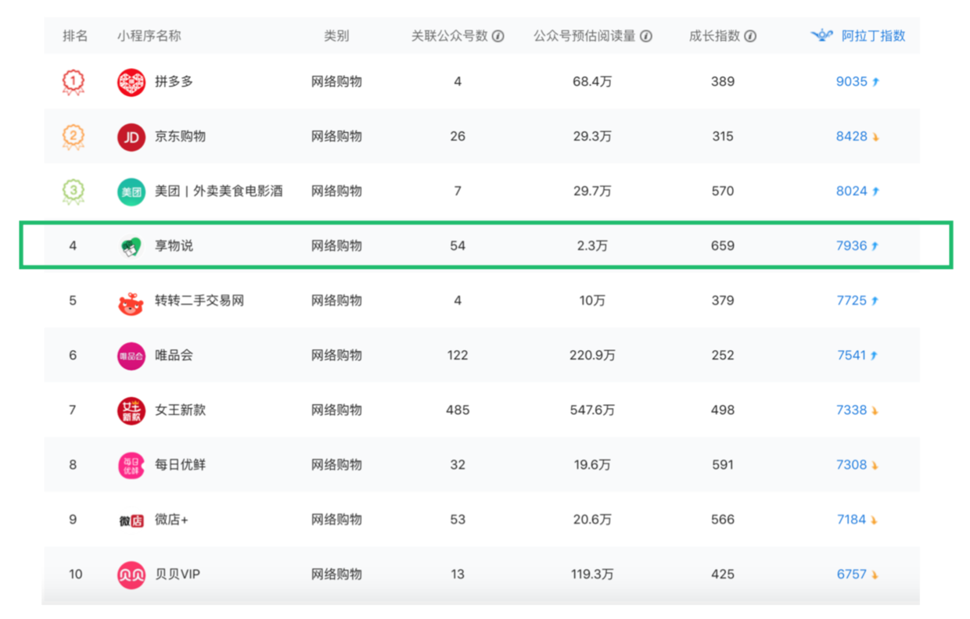
Task: Open the 7541 index link
Action: click(851, 355)
